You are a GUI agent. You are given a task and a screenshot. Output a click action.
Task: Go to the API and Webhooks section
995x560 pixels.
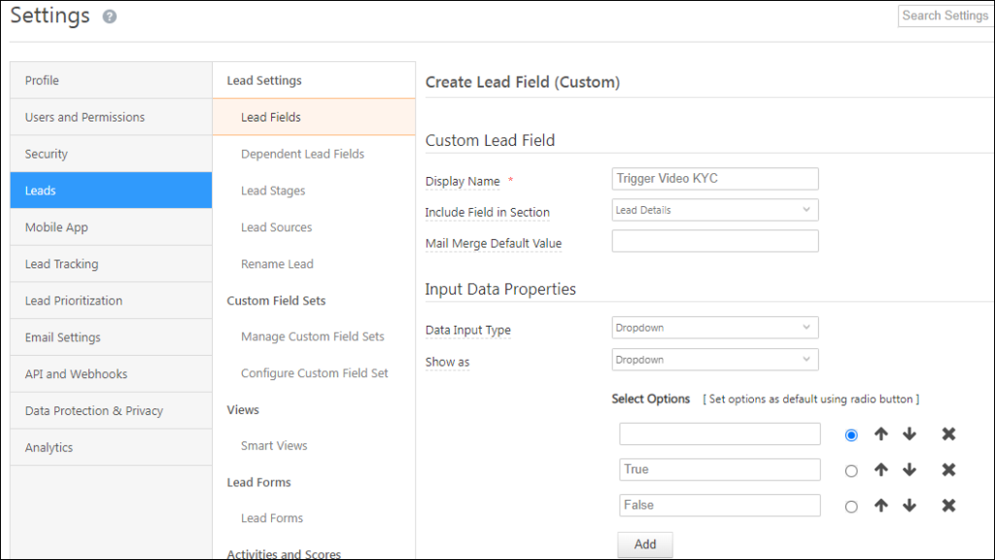coord(76,374)
